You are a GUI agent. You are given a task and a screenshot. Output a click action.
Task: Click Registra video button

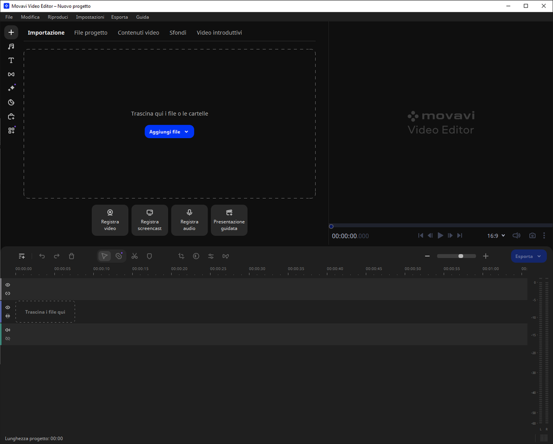tap(110, 220)
